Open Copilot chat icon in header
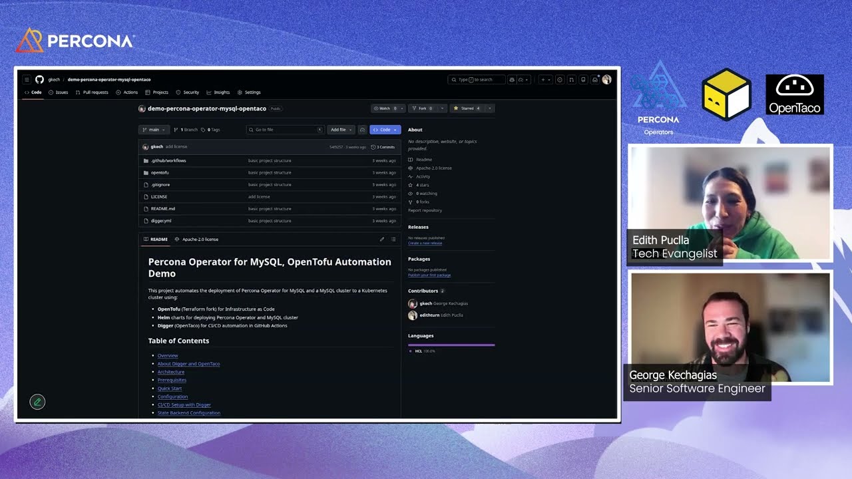852x479 pixels. (x=512, y=80)
